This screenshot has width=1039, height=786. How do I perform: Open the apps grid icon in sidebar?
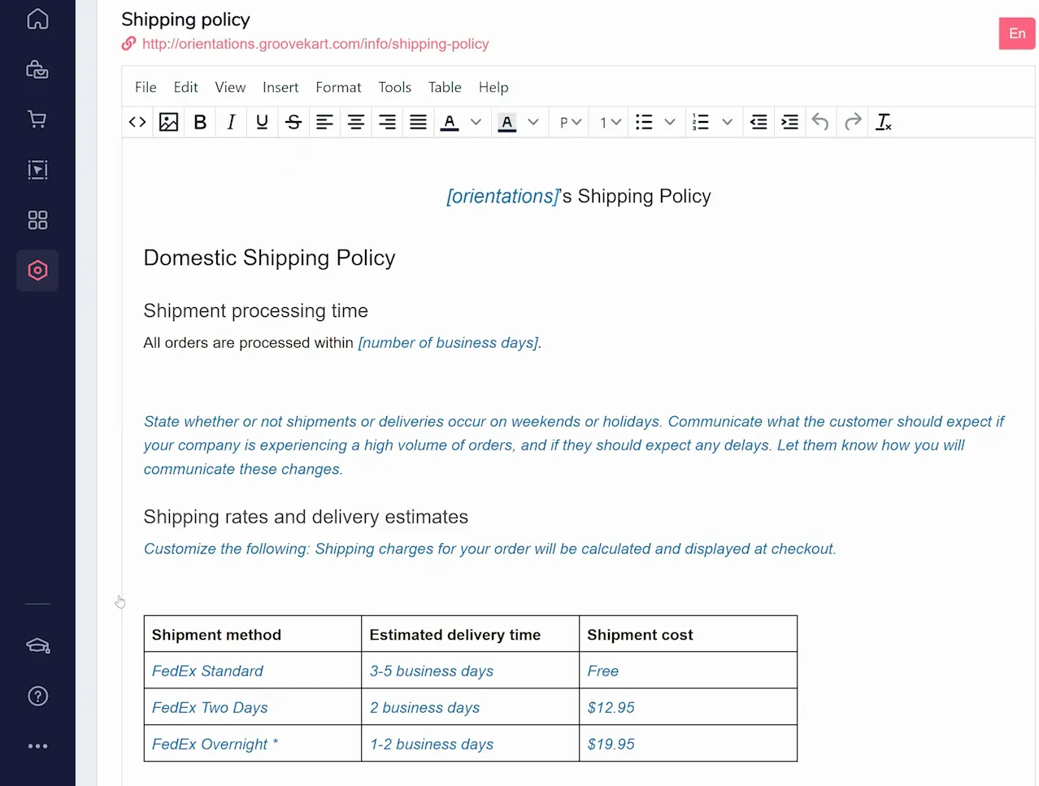[37, 220]
